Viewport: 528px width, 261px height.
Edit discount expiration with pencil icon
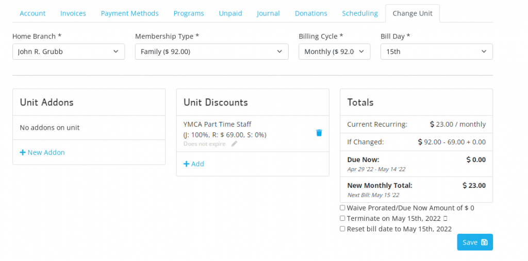point(235,144)
